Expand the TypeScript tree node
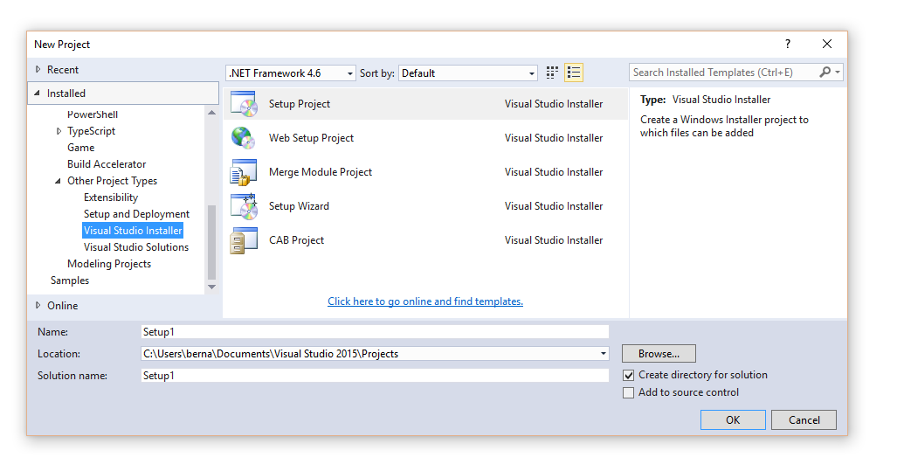 [x=59, y=131]
